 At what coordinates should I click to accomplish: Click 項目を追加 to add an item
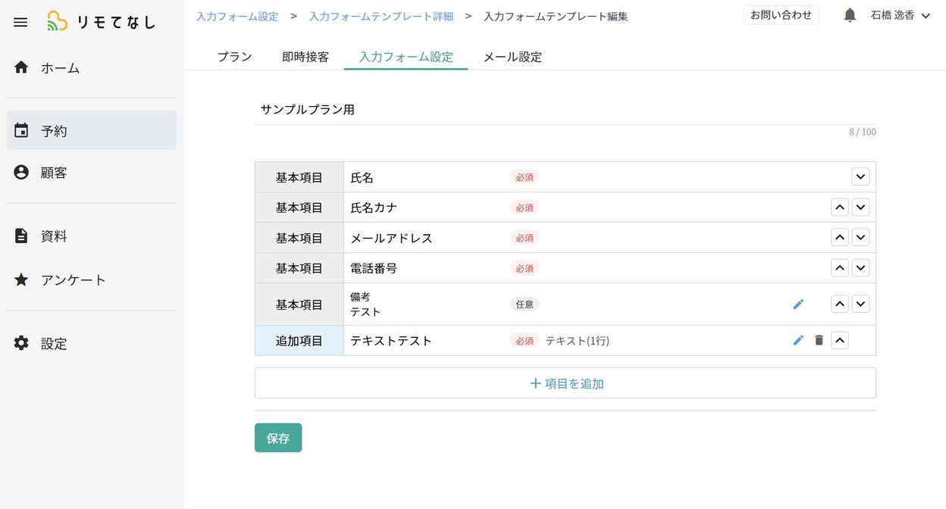565,383
